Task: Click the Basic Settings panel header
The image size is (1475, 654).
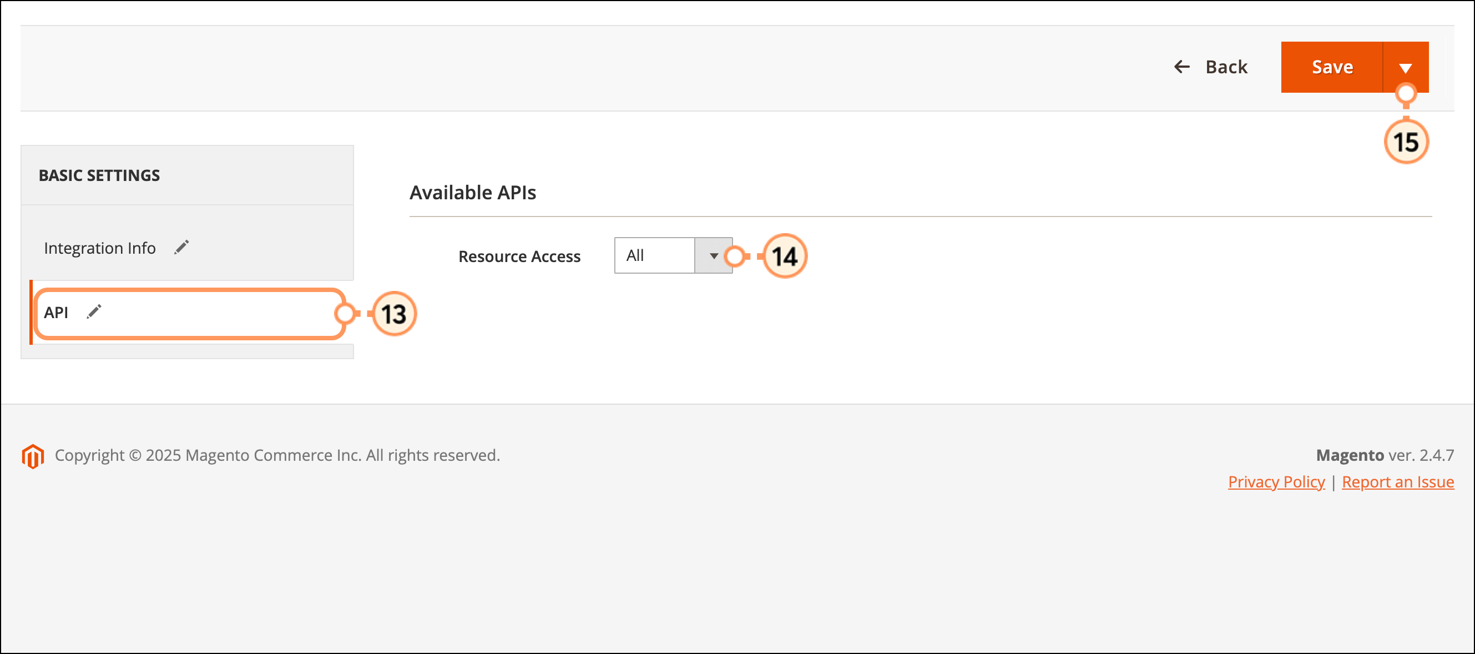Action: tap(187, 175)
